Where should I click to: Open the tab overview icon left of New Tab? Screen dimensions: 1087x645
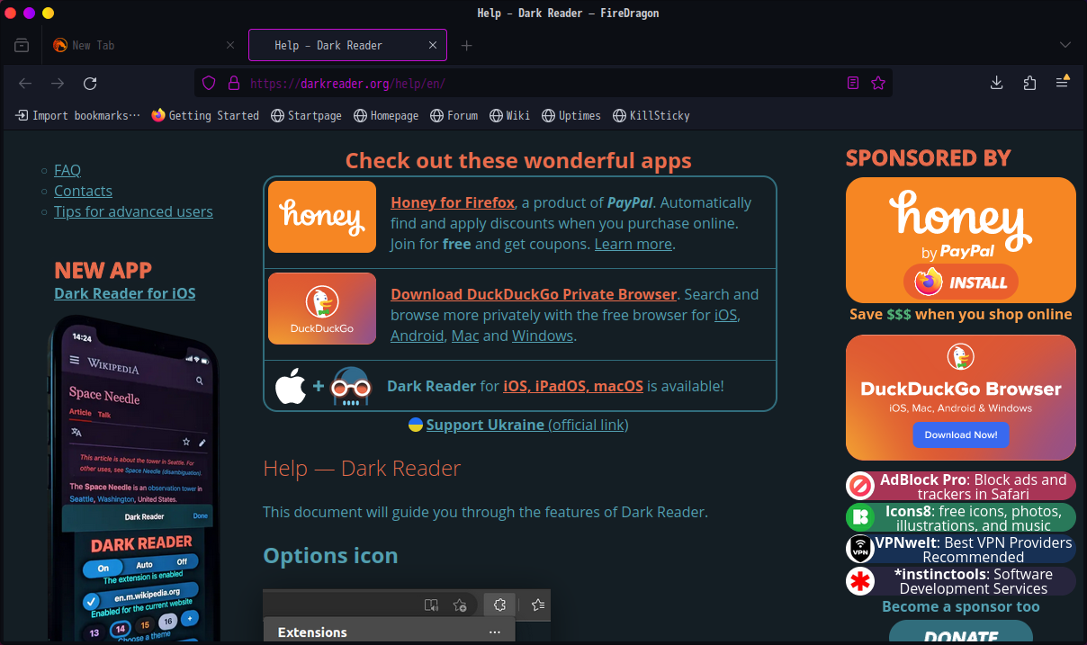pos(22,45)
